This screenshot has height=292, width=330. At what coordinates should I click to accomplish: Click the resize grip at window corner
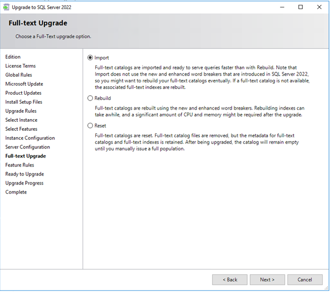point(327,288)
